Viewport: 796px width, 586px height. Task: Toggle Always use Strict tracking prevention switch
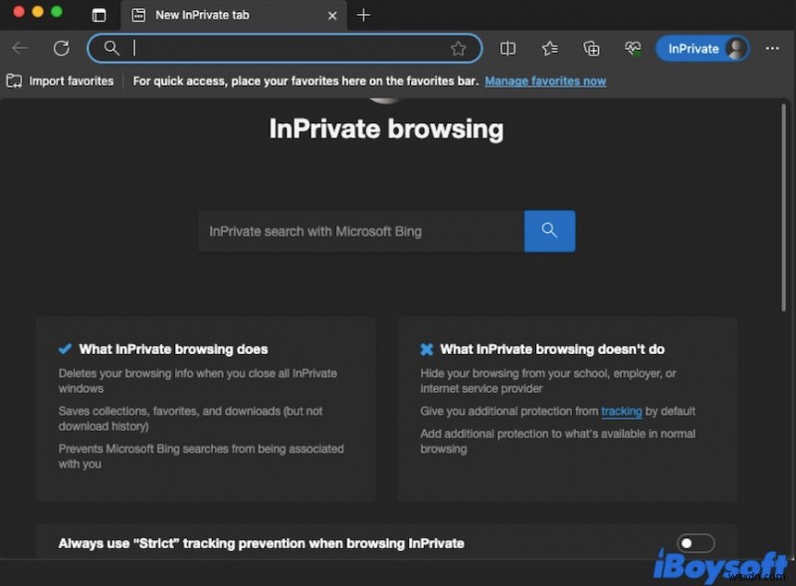pos(696,543)
